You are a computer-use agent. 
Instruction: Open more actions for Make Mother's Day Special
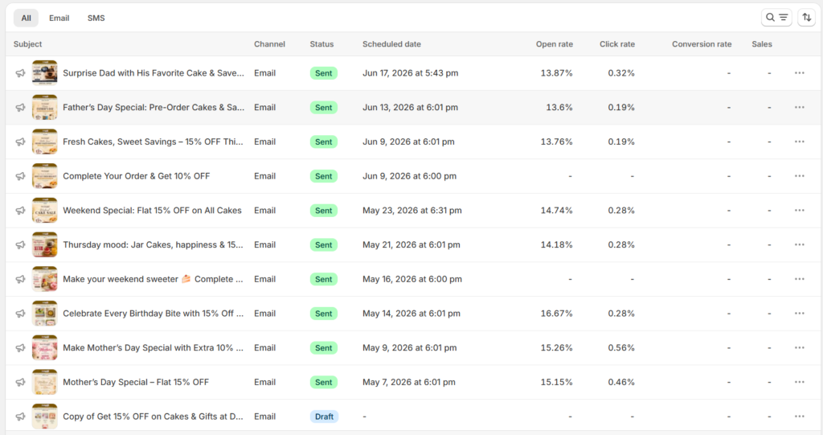pos(800,348)
